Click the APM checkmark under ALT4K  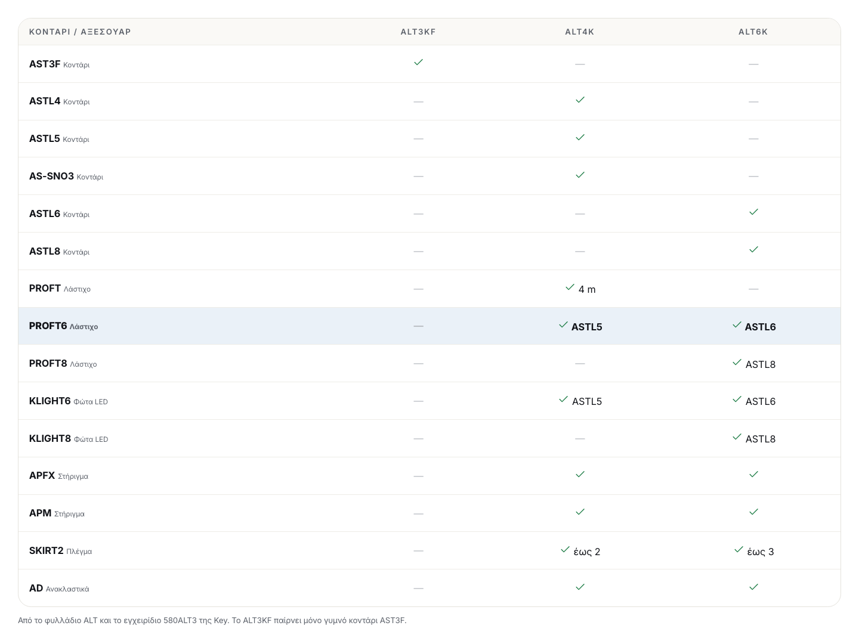click(580, 512)
